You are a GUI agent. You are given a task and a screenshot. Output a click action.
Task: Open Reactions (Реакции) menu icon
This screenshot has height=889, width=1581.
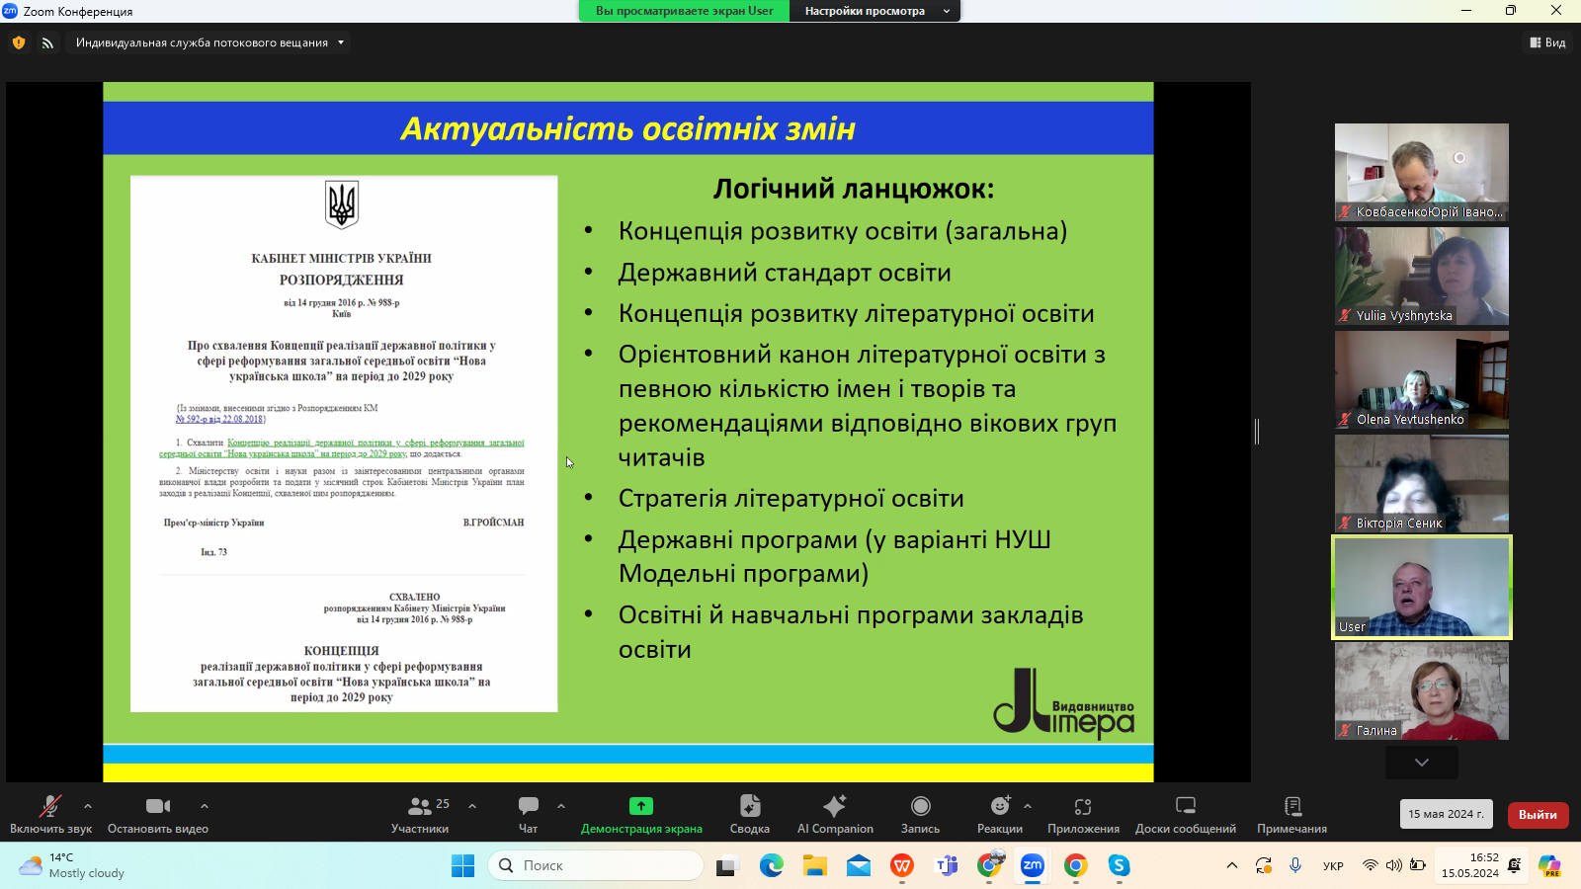tap(999, 806)
